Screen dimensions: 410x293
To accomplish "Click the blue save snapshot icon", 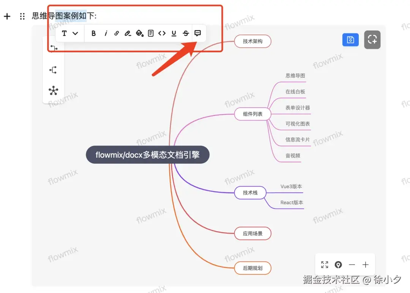I will coord(350,40).
